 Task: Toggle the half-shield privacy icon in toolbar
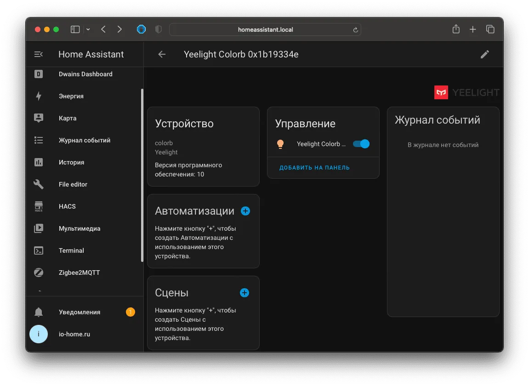158,29
